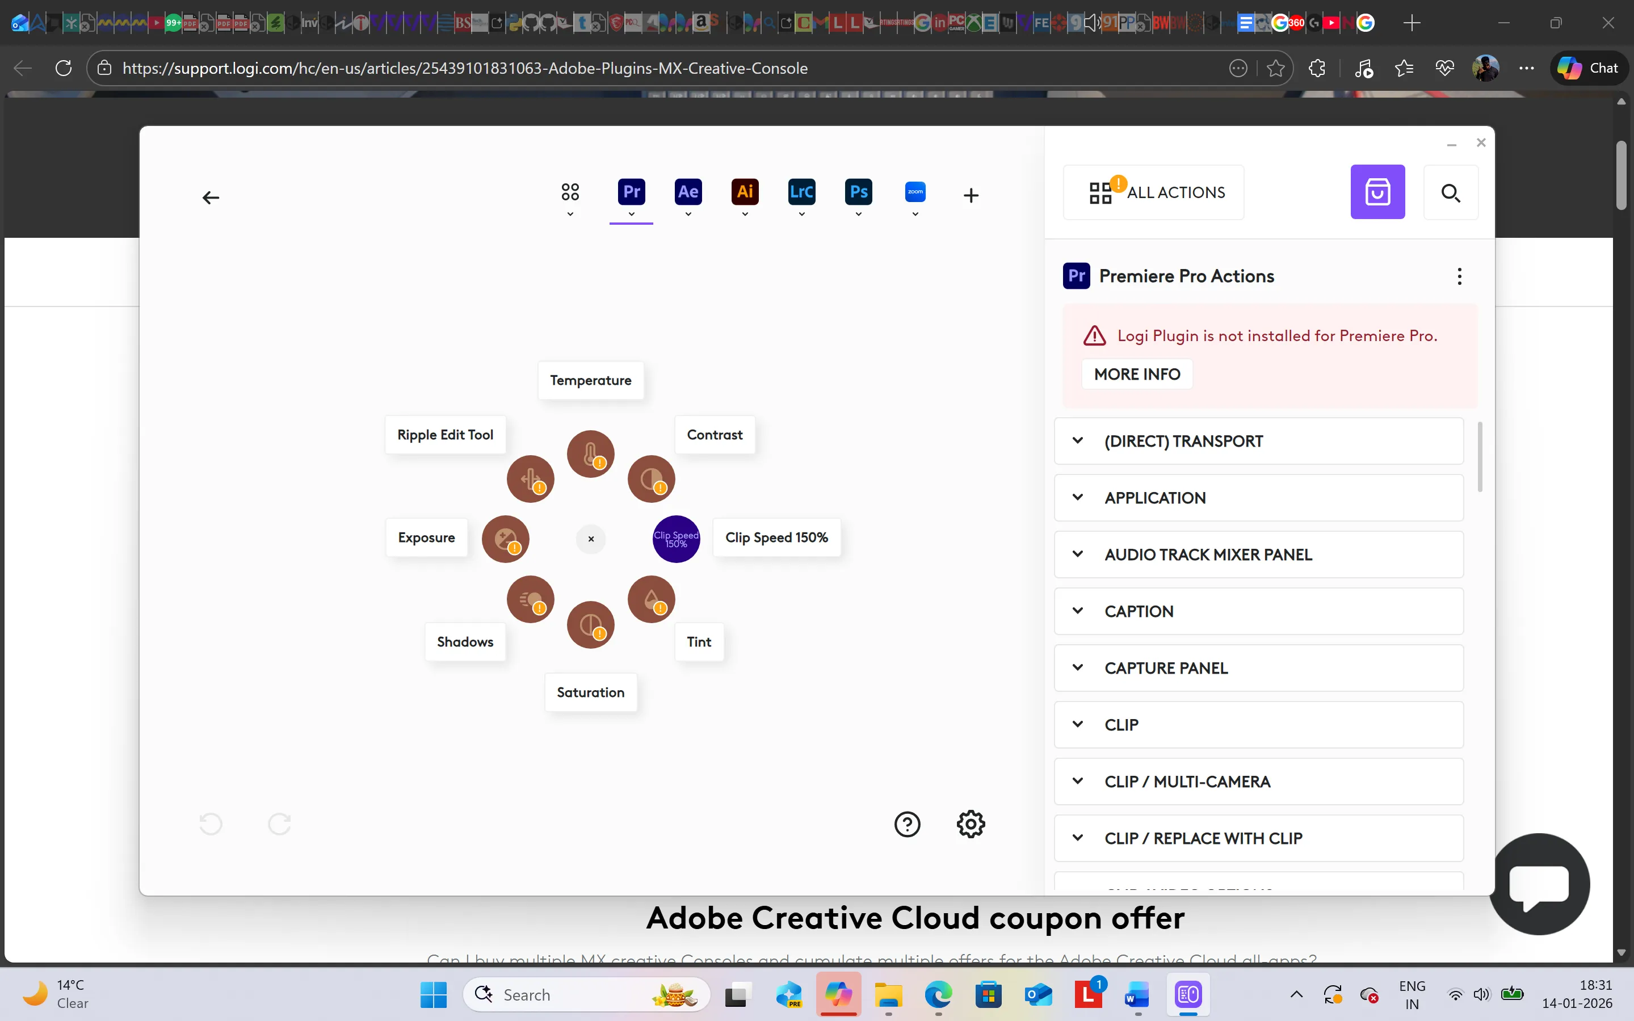
Task: Open dropdown under Photoshop profile icon
Action: (x=858, y=214)
